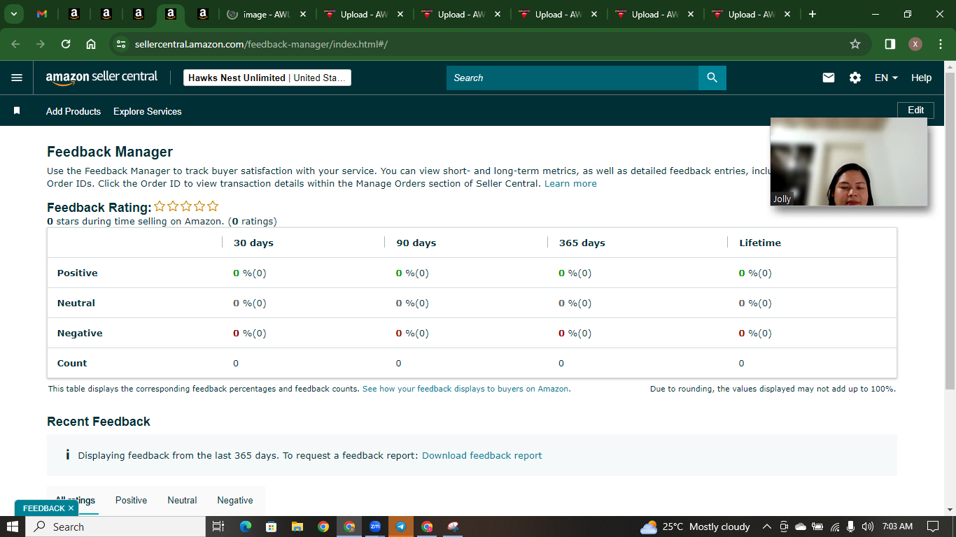Click the Seller Central search field
Image resolution: width=956 pixels, height=537 pixels.
tap(572, 78)
